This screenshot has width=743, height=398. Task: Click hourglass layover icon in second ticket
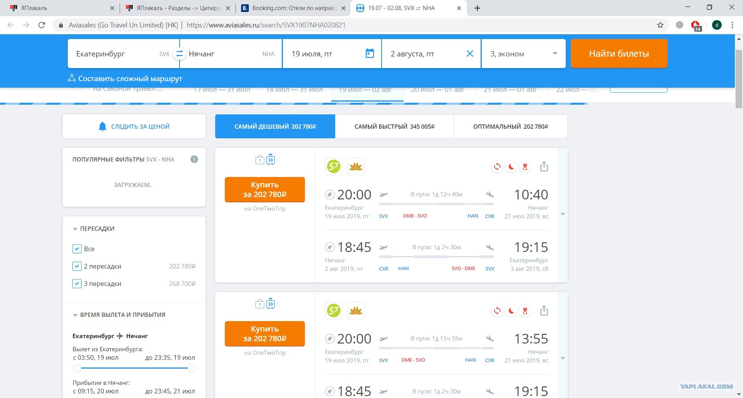(x=525, y=311)
